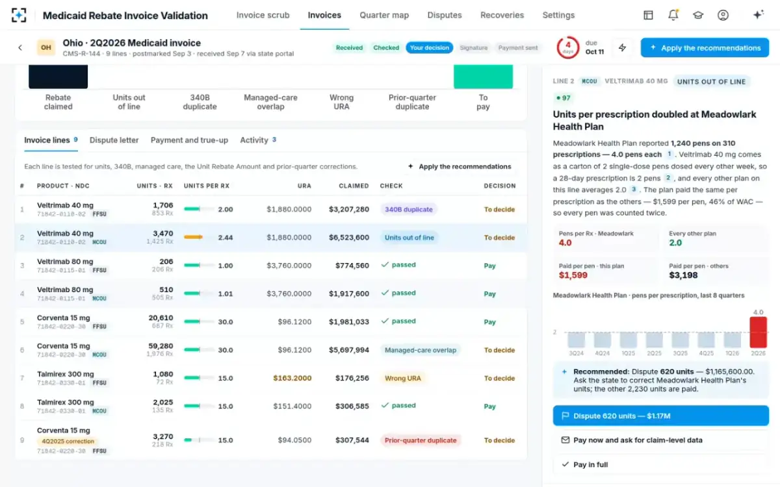This screenshot has width=780, height=487.
Task: Click the 4Q2025 correction tag on row 9
Action: 68,442
